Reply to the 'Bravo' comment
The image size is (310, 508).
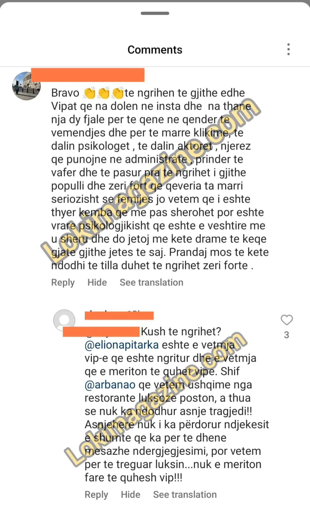click(x=63, y=282)
